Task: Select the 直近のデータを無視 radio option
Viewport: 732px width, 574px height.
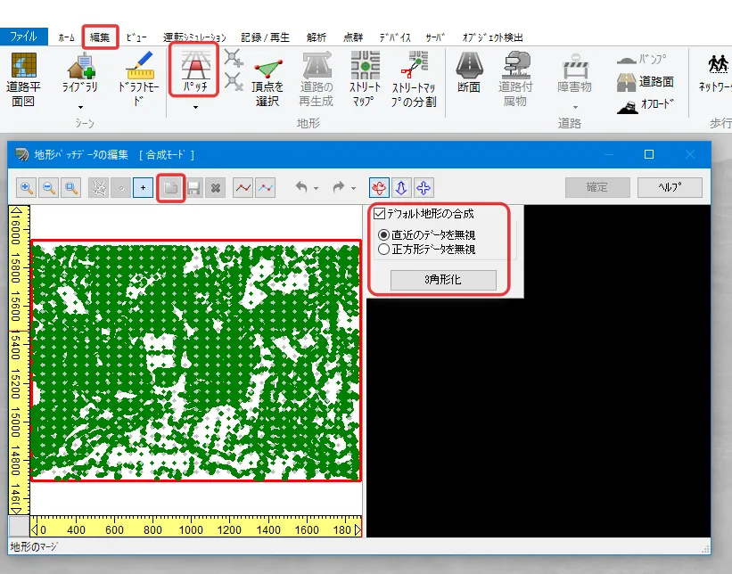Action: 384,235
